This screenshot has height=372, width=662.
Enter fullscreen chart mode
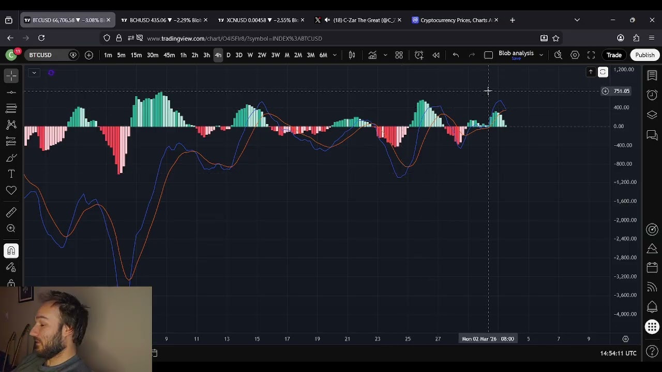591,55
